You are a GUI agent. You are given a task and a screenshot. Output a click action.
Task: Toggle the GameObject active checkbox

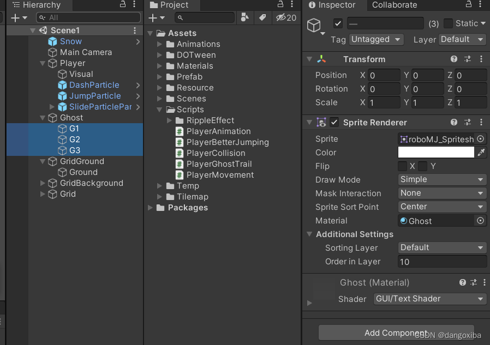click(338, 23)
